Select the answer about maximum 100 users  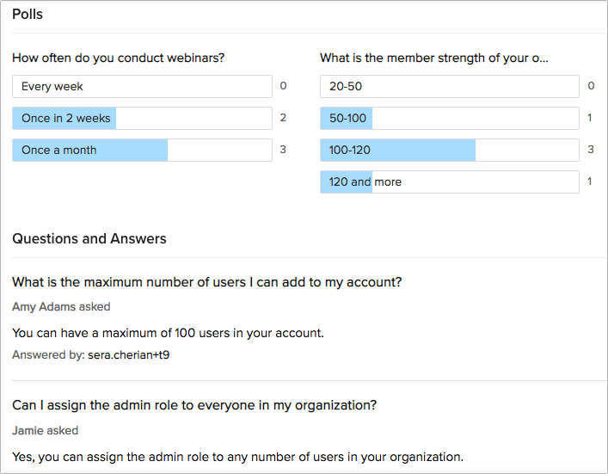point(169,333)
